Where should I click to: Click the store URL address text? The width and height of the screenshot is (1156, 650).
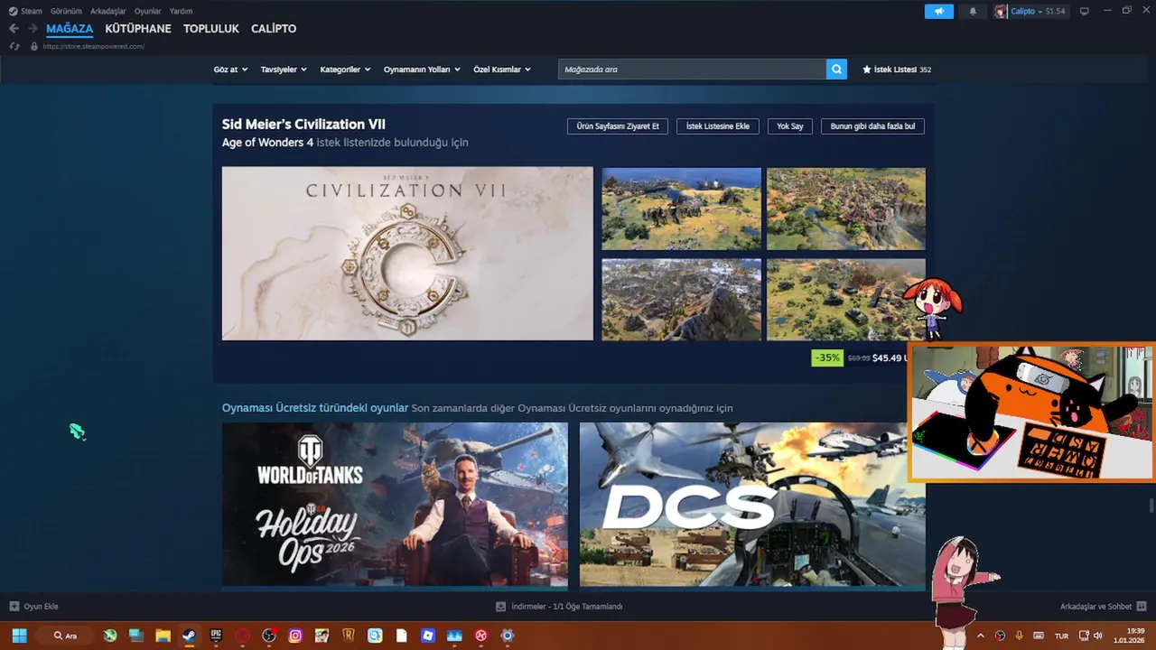click(x=93, y=46)
